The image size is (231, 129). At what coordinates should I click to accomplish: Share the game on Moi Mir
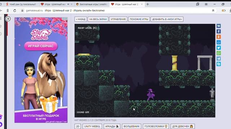(219, 42)
